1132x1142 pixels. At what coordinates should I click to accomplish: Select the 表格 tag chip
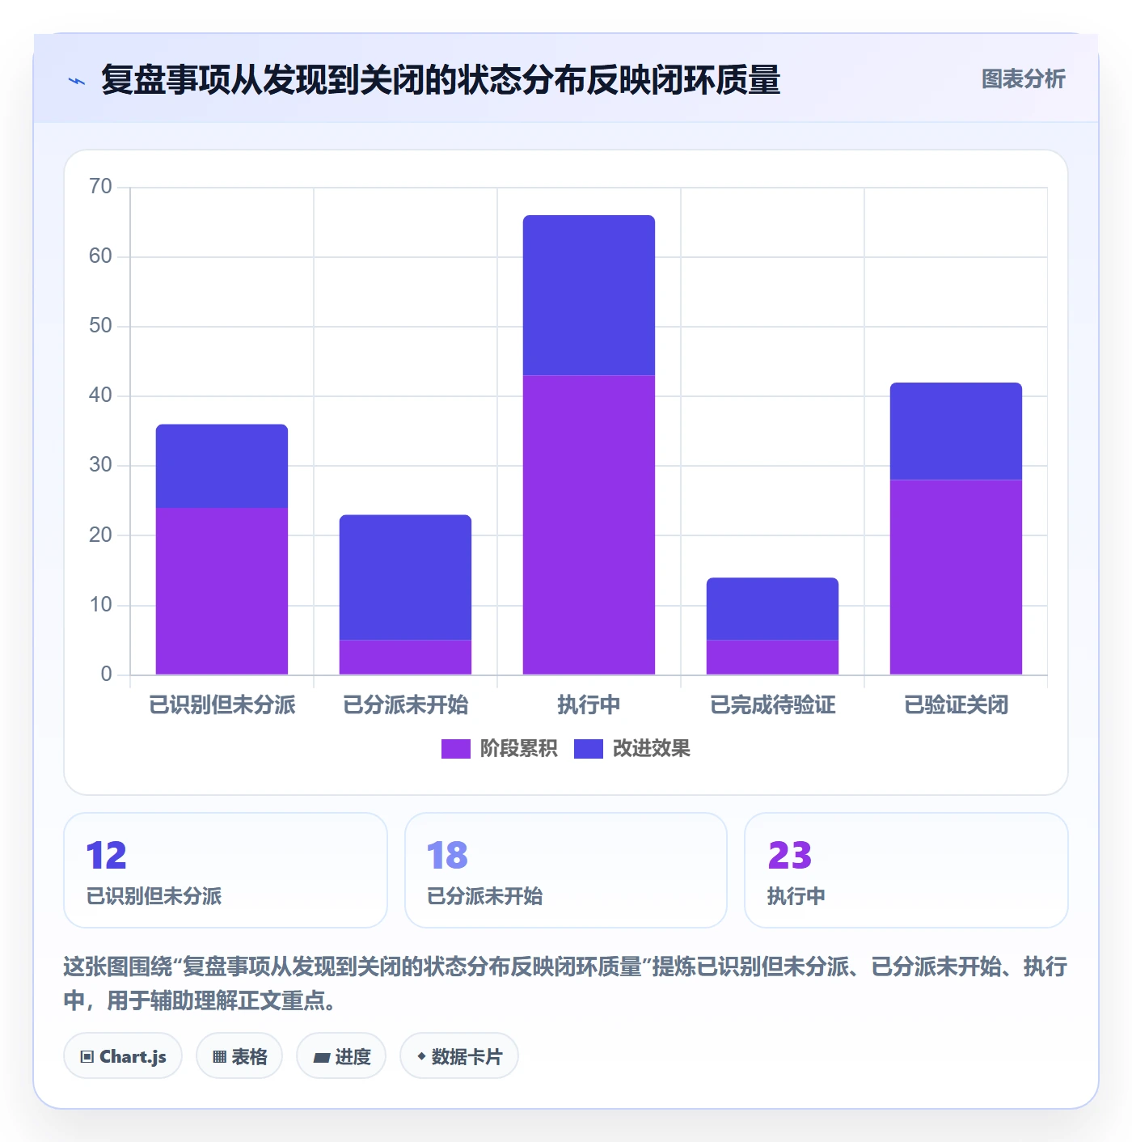point(239,1056)
